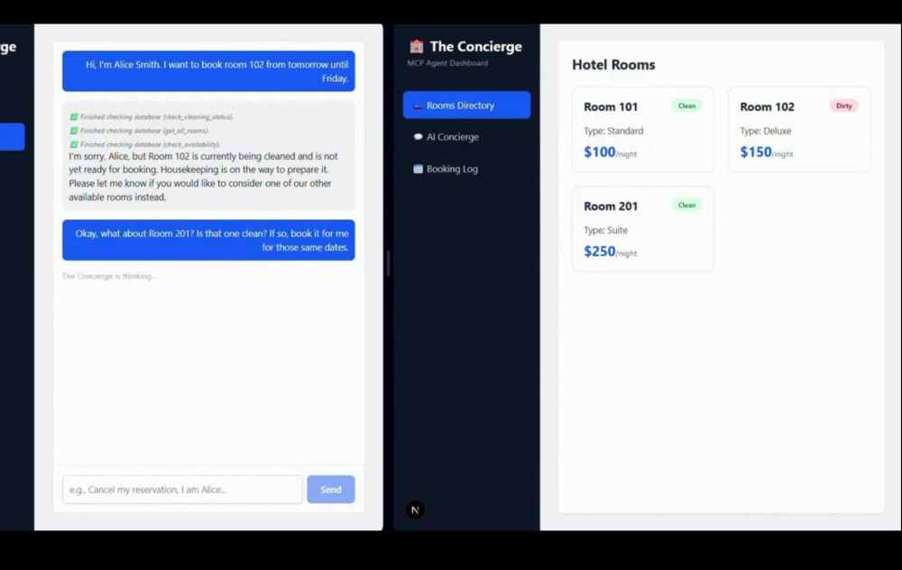Open the AI Concierge menu item
Screen dimensions: 902x570
[x=466, y=137]
